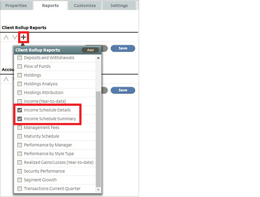Viewport: 260px width, 197px height.
Task: Click the scroll down arrow in the reports list
Action: (98, 190)
